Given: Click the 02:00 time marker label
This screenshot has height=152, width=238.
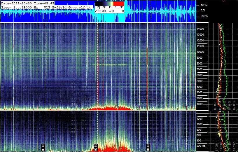Looking at the screenshot, I should click(95, 147).
